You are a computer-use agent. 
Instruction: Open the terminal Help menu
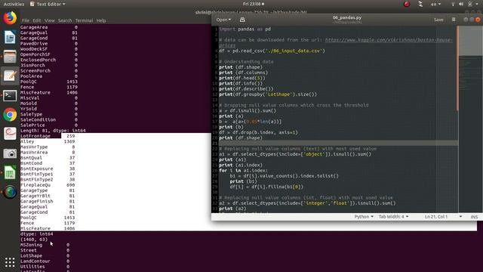101,20
